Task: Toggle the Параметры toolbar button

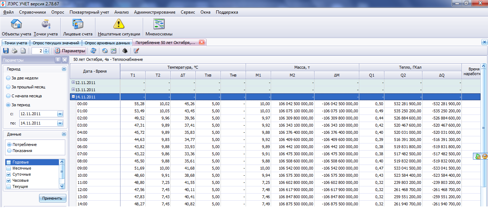Action: 70,51
